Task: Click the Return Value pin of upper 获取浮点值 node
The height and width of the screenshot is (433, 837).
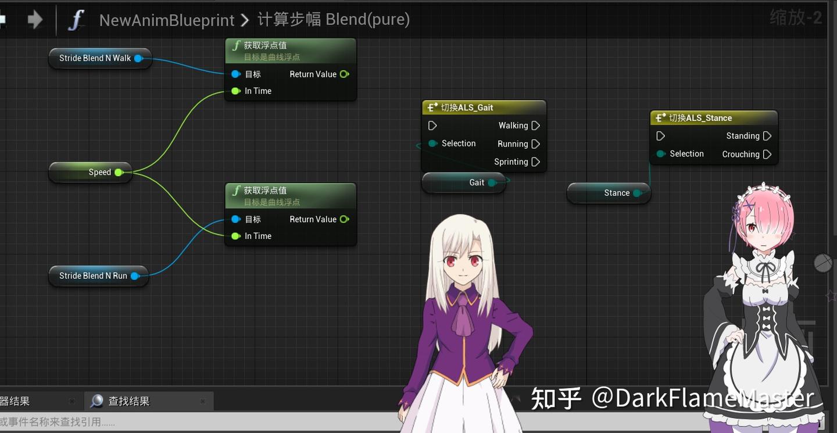Action: [344, 74]
